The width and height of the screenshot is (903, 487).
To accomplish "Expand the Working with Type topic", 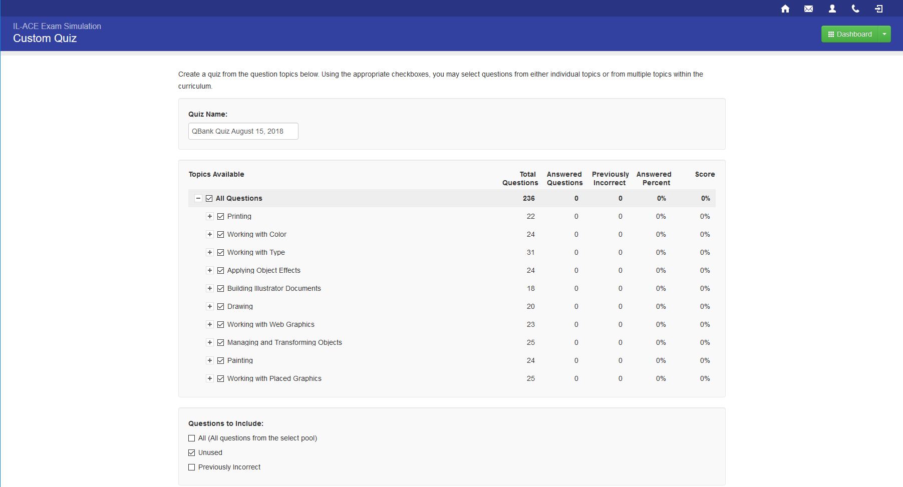I will coord(210,252).
